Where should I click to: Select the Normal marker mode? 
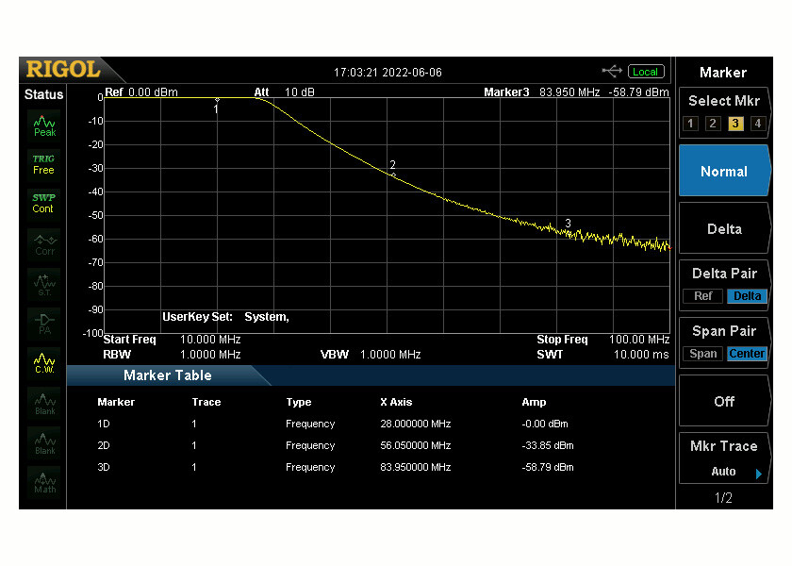(724, 171)
